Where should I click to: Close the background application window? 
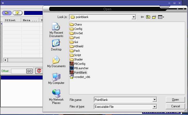179,3
